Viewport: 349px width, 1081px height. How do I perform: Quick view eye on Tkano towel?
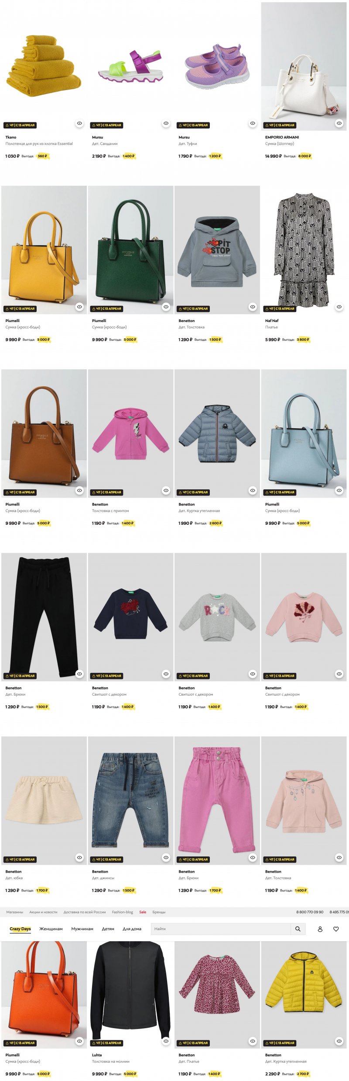click(79, 123)
